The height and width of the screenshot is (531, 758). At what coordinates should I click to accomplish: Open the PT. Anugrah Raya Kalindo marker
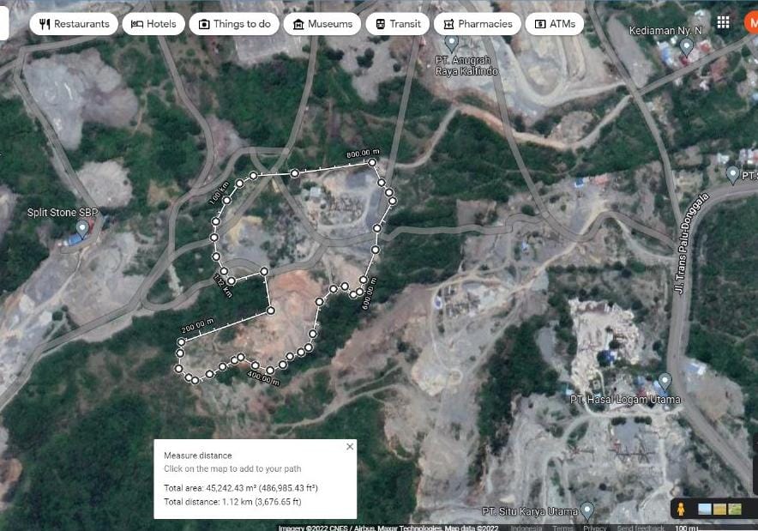coord(452,42)
